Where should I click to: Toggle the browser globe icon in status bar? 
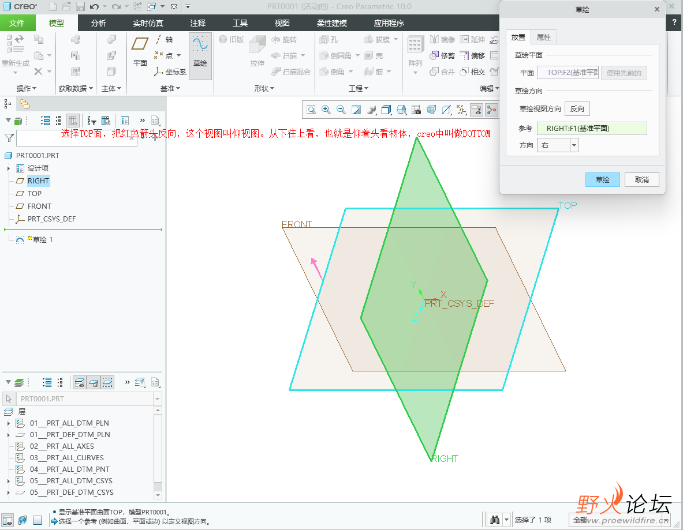click(x=23, y=520)
